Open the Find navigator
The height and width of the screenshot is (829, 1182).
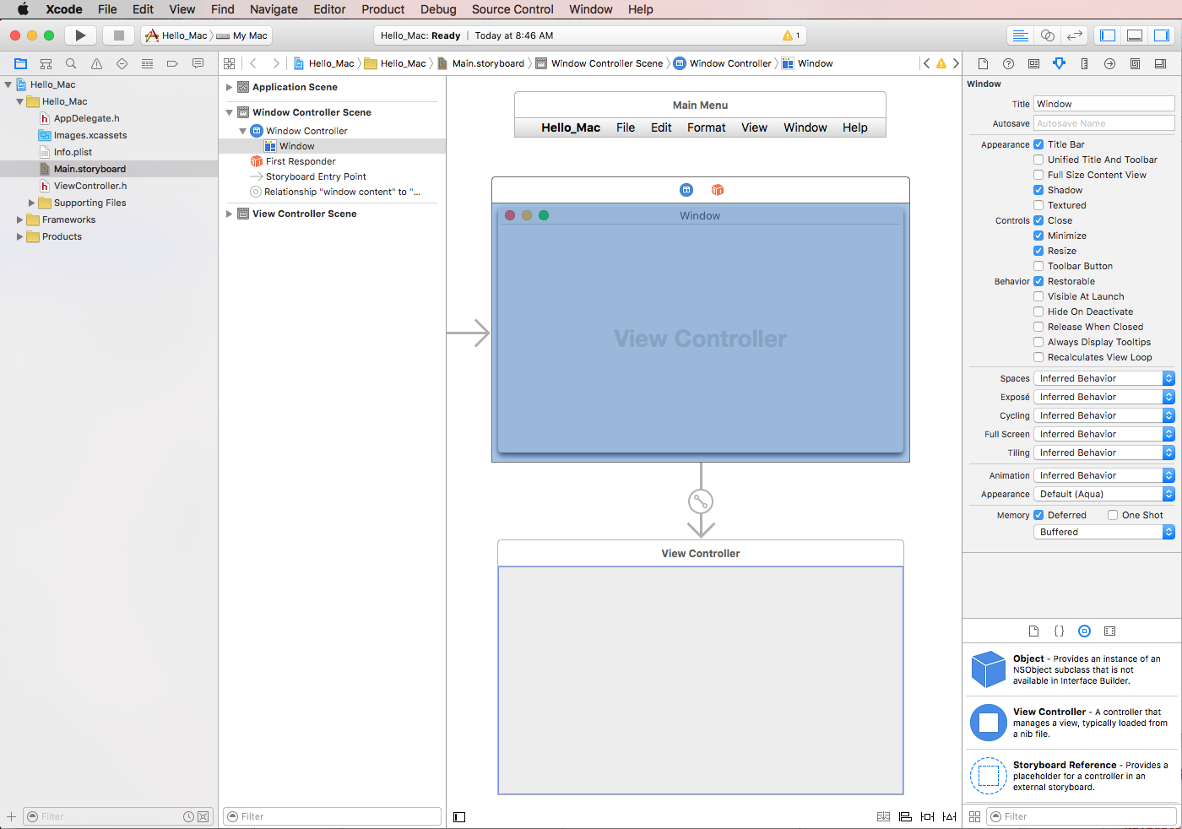pyautogui.click(x=71, y=63)
